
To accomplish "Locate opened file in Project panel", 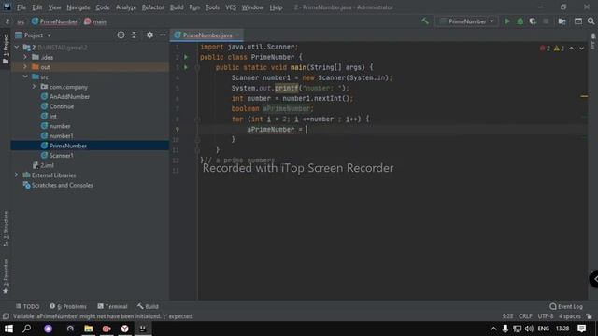I will point(121,35).
